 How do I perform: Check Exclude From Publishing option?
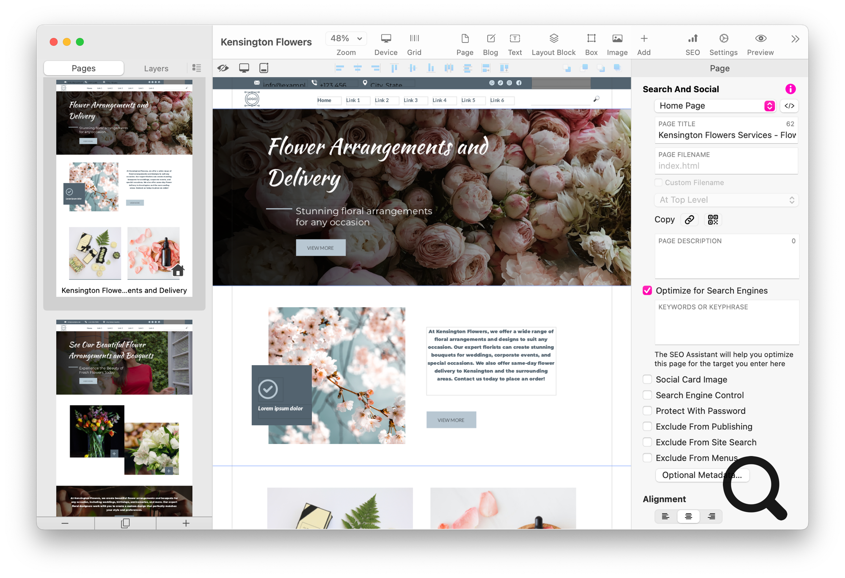click(647, 426)
